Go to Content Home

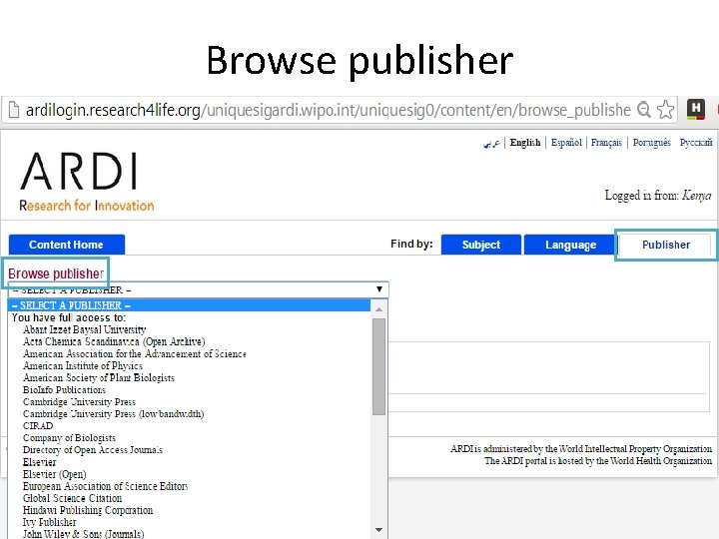point(67,245)
